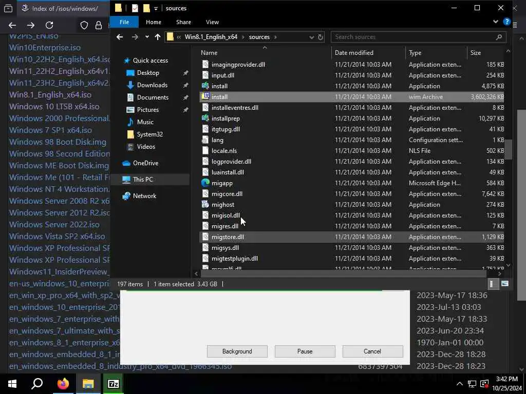Select the lang configuration settings icon
Viewport: 526px width, 394px height.
click(205, 140)
